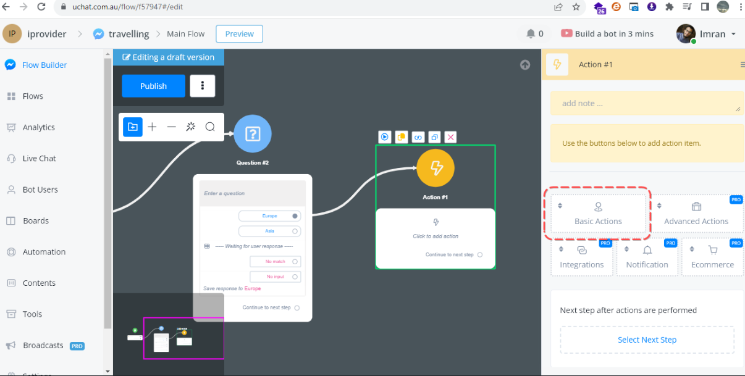Click the flow minimap viewport thumbnail

(x=183, y=338)
